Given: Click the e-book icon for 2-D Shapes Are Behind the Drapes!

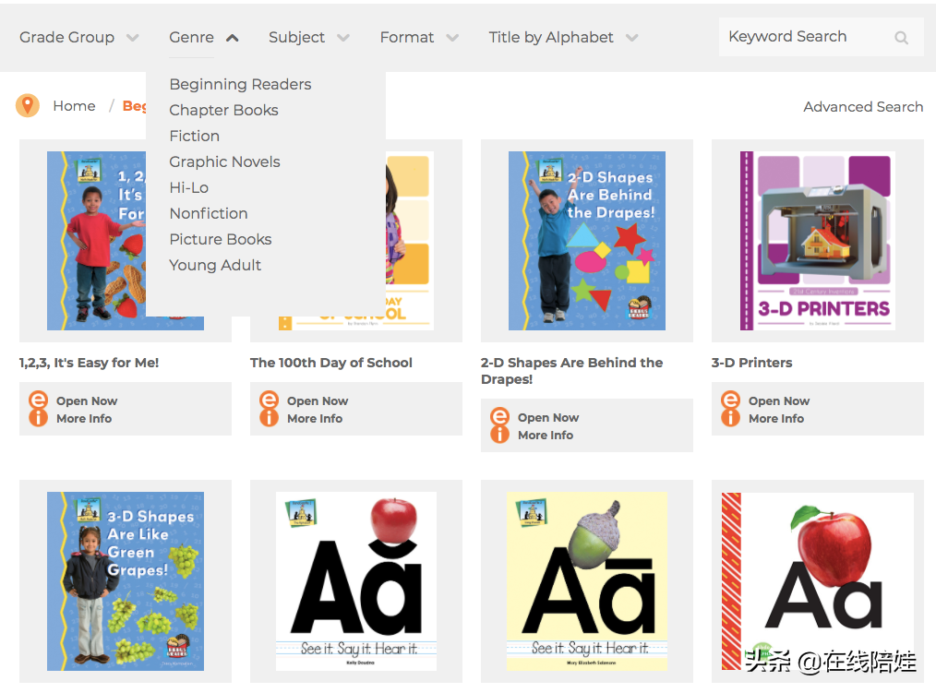Looking at the screenshot, I should 499,417.
